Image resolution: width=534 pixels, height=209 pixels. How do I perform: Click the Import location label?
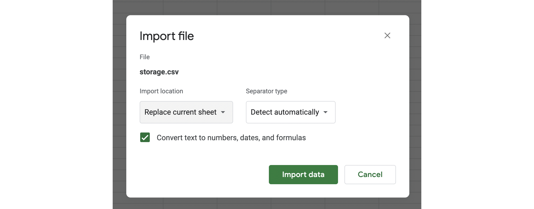click(x=161, y=91)
